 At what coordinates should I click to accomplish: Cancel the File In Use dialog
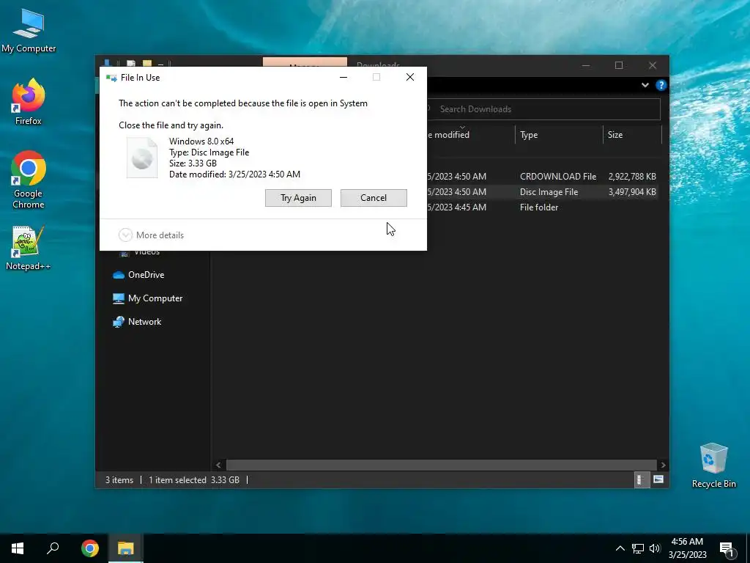point(374,198)
